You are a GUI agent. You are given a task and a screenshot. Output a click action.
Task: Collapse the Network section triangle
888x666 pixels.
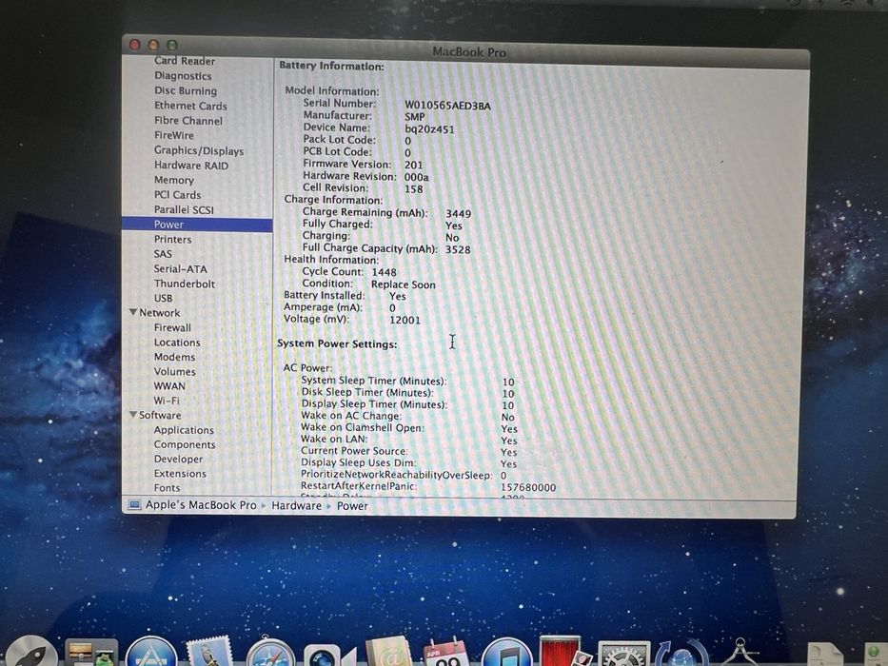tap(133, 312)
